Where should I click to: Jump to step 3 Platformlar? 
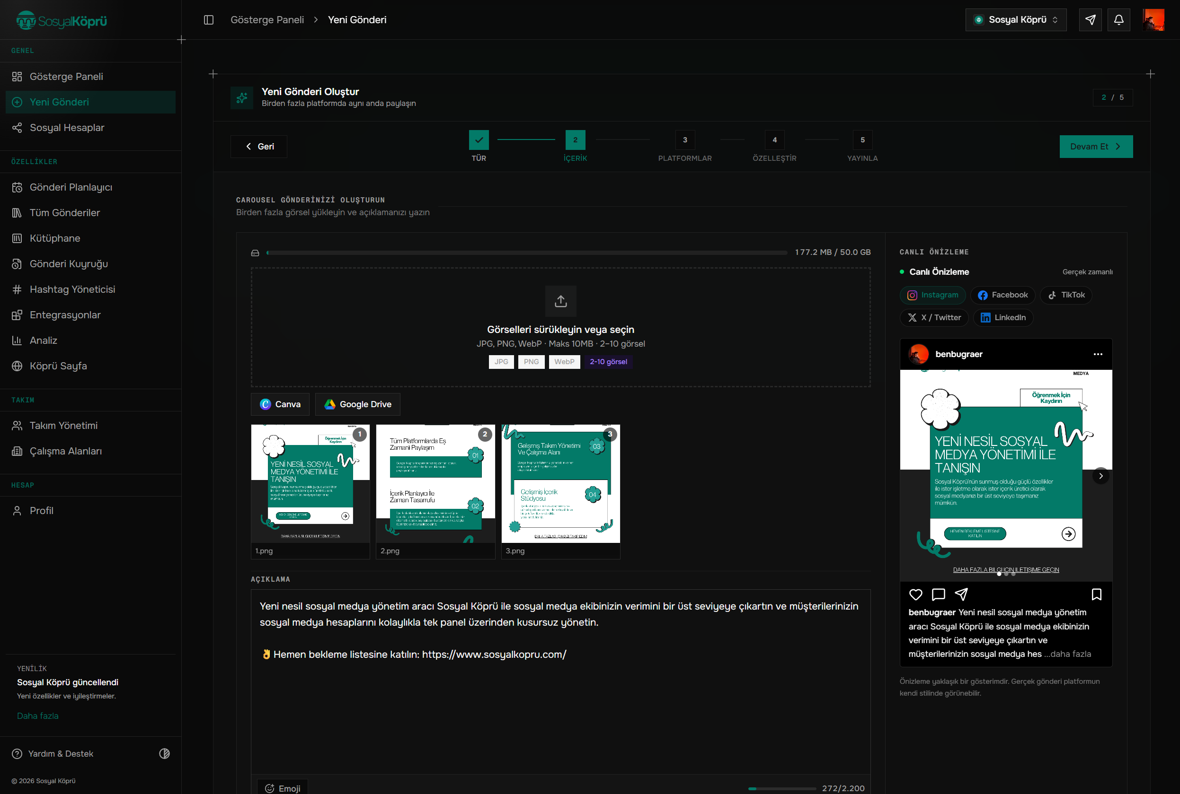(685, 146)
